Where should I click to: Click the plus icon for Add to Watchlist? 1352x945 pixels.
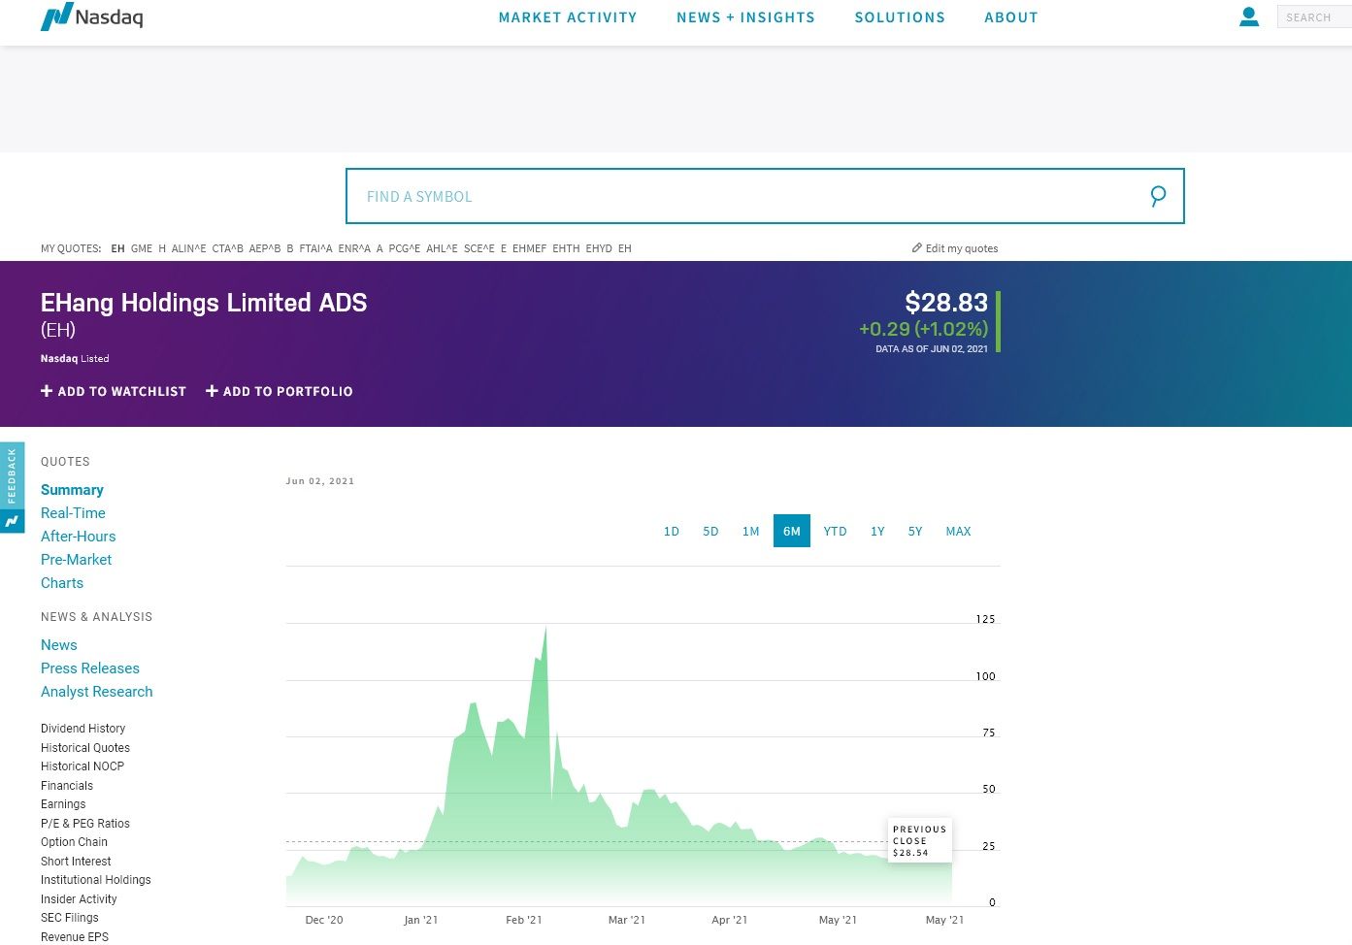click(x=47, y=391)
